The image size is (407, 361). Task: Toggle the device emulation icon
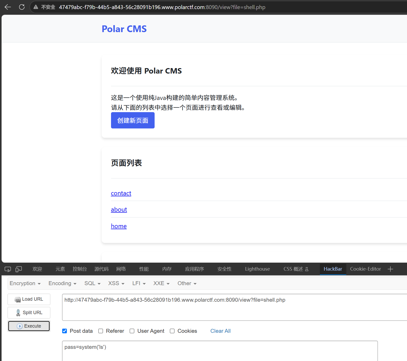coord(19,269)
